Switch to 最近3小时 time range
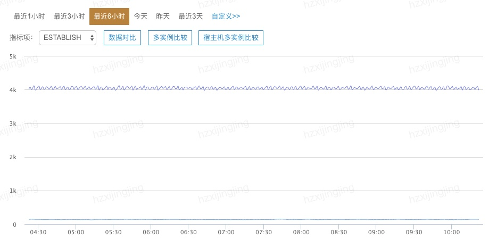 [x=69, y=17]
